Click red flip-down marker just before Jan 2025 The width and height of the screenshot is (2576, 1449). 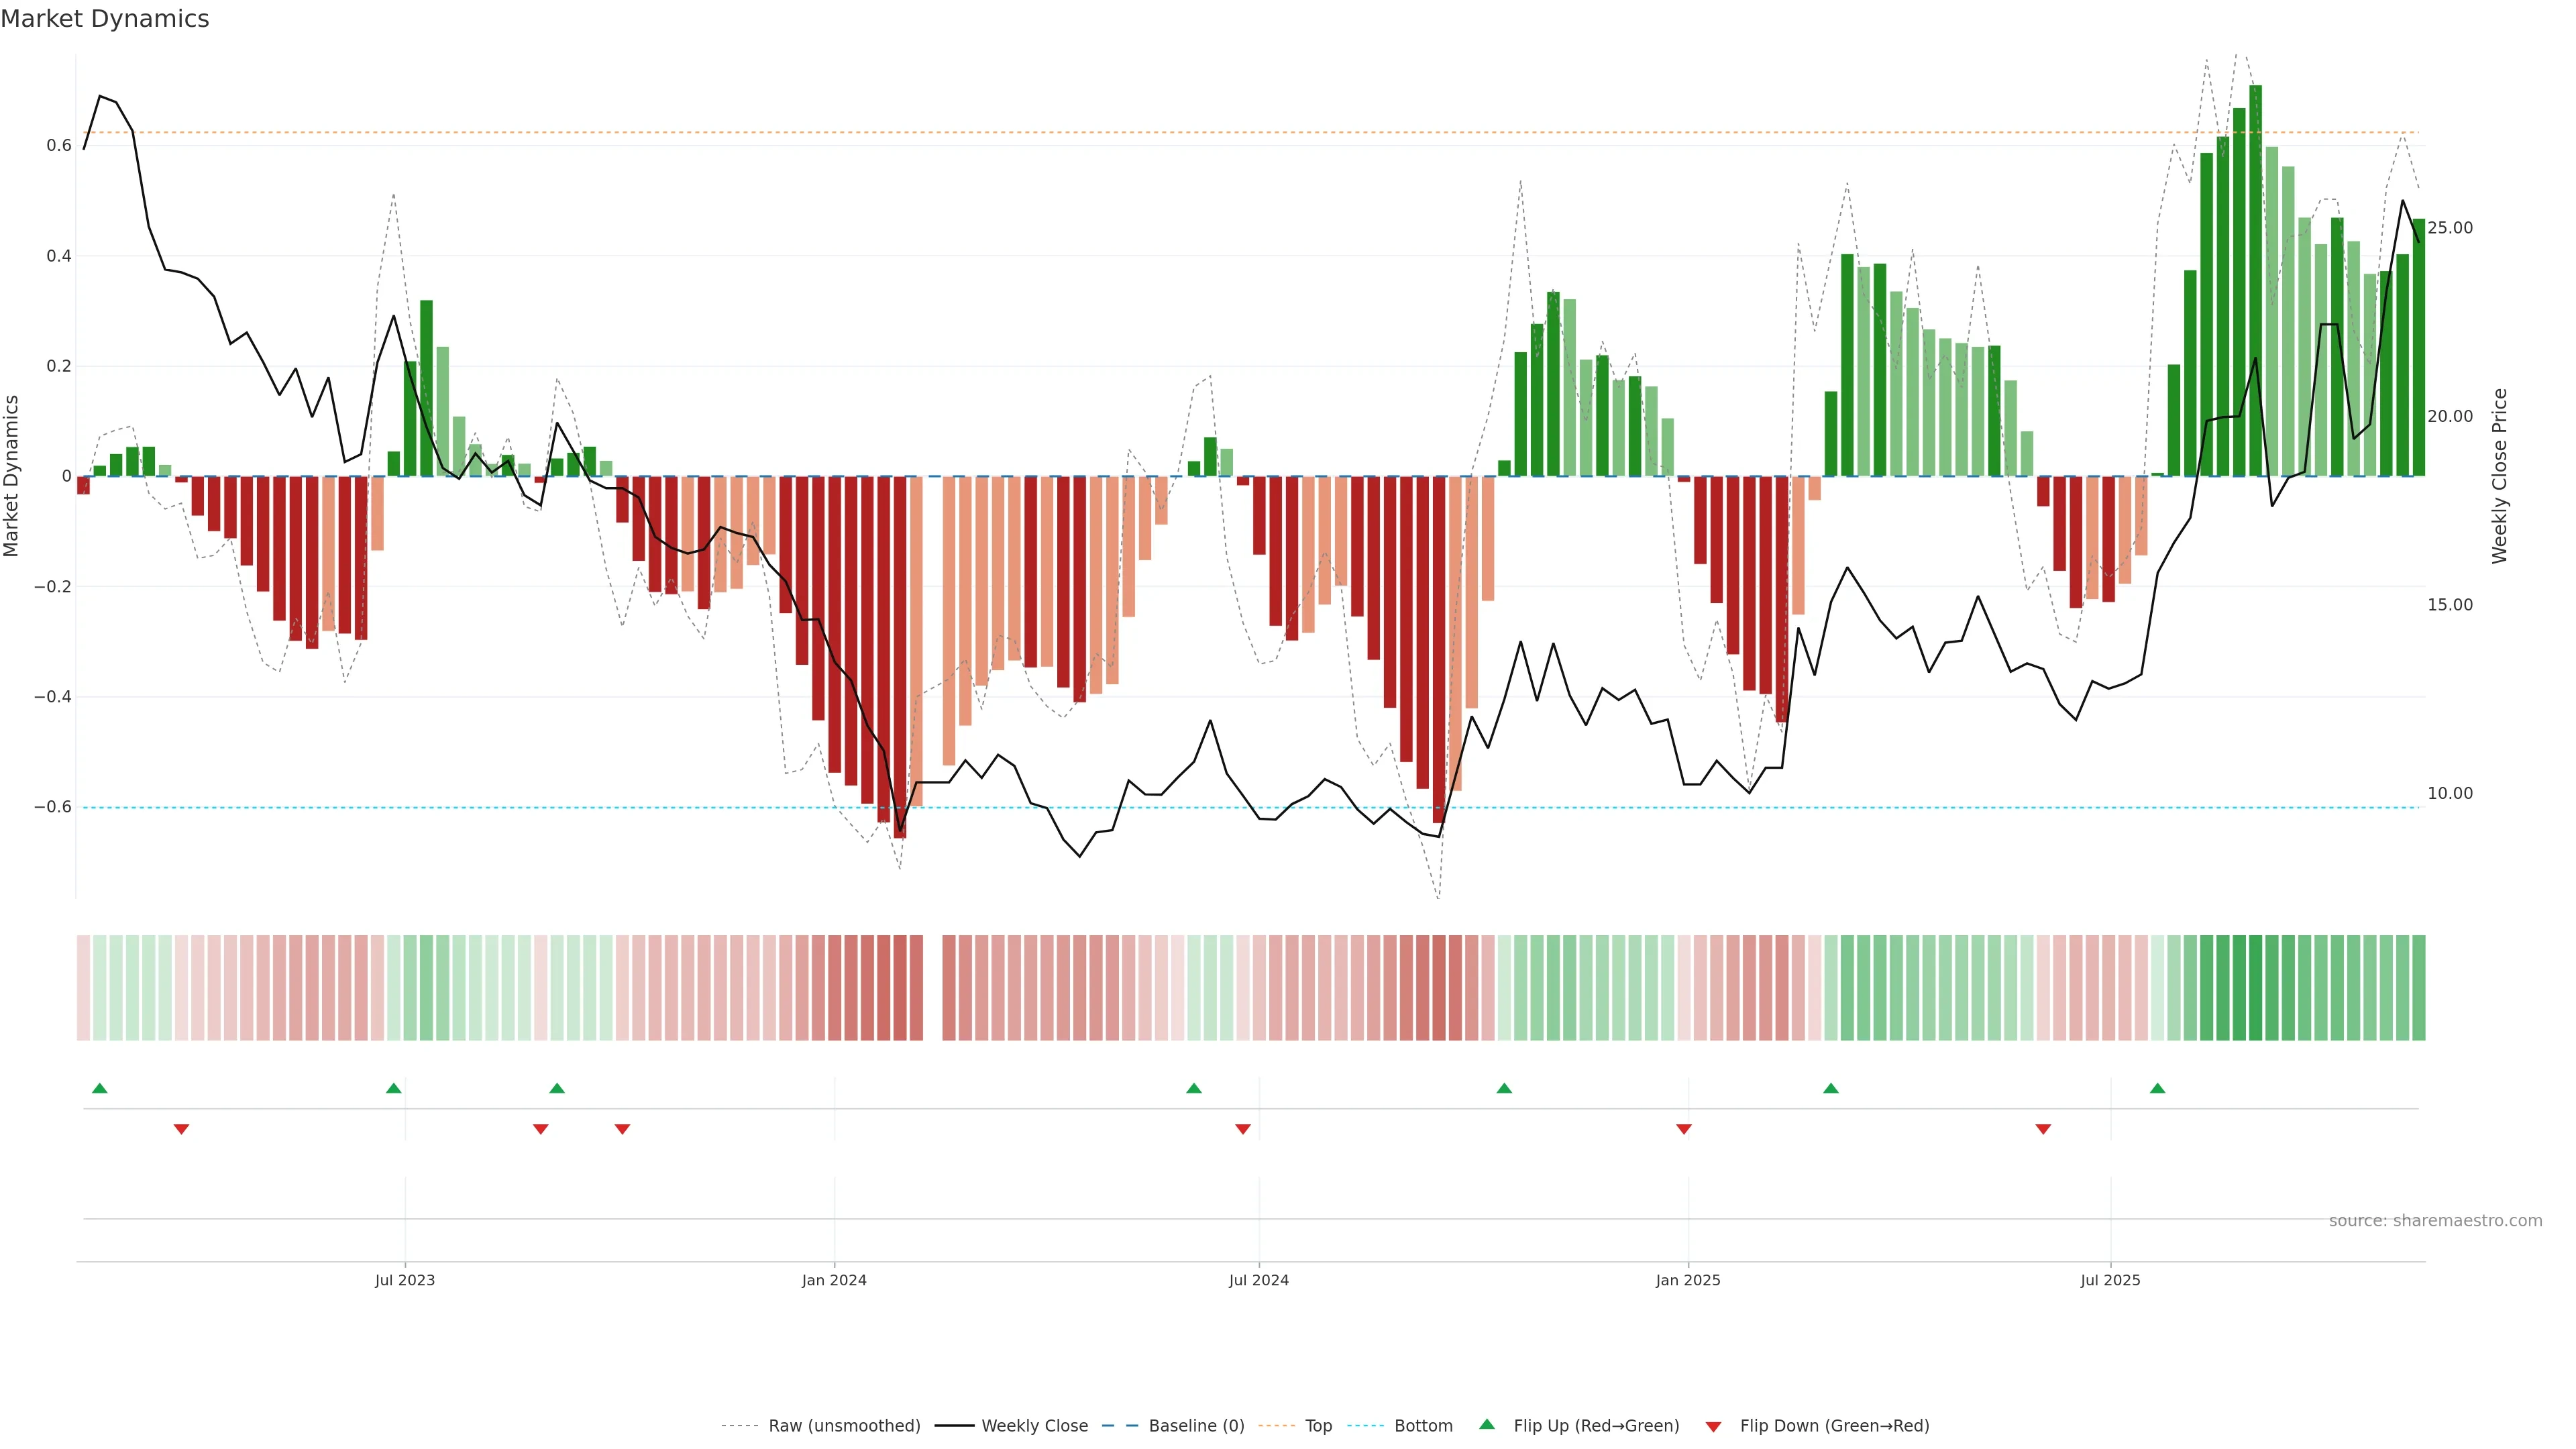tap(1684, 1129)
